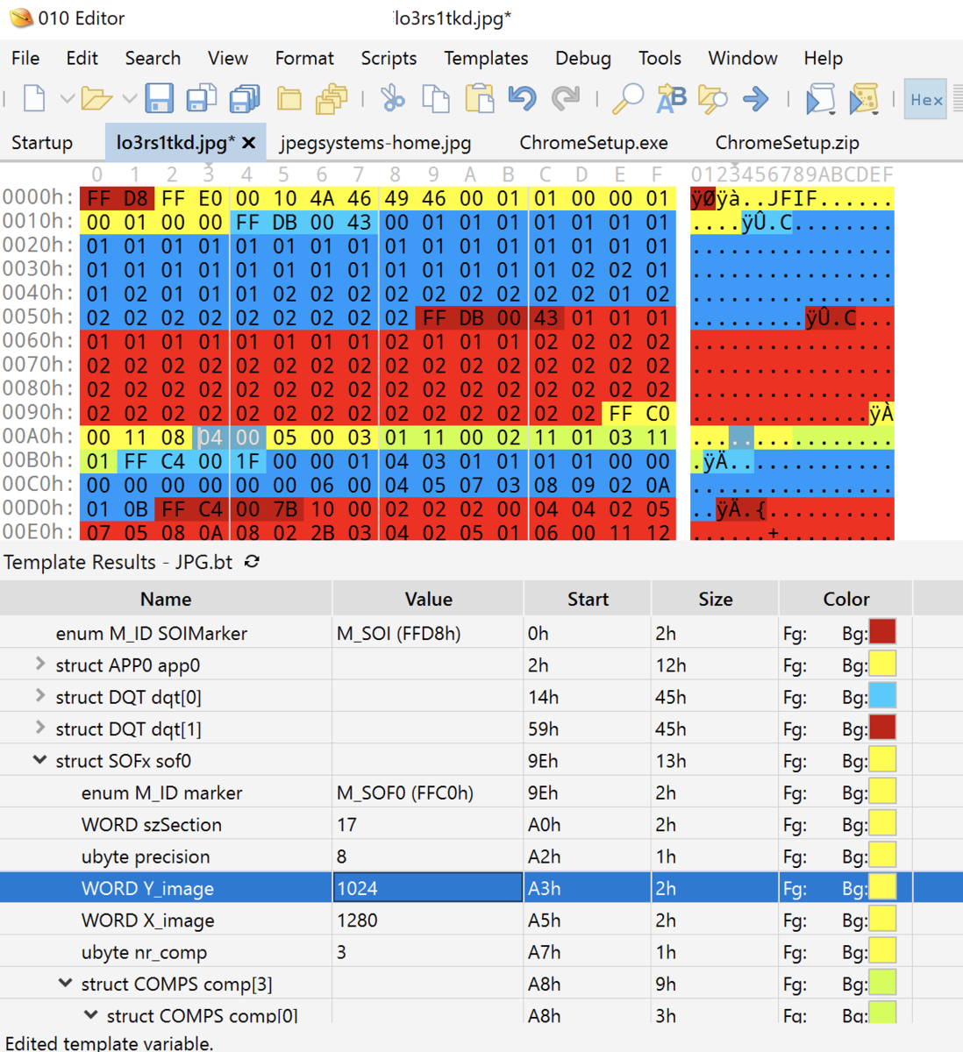This screenshot has width=963, height=1052.
Task: Click the Open File folder icon
Action: tap(96, 98)
